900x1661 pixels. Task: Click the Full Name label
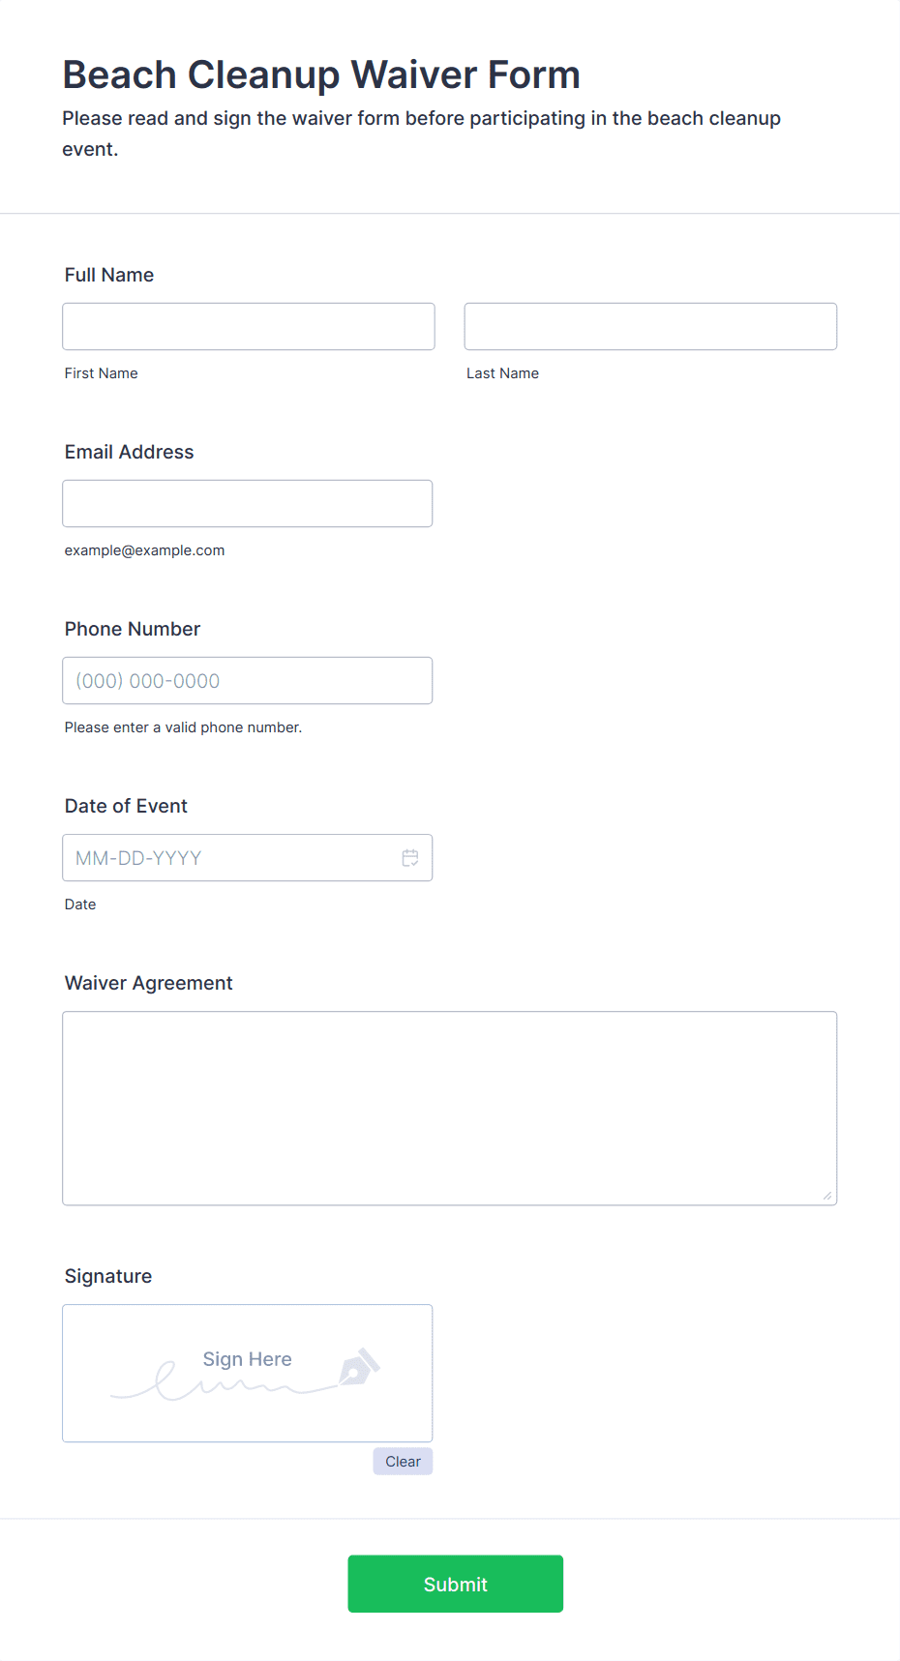pyautogui.click(x=109, y=275)
